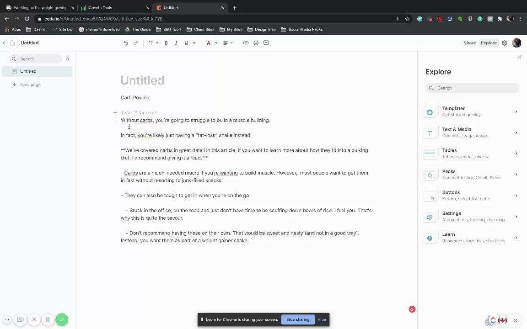This screenshot has height=329, width=527.
Task: Switch to the weight gaining browser tab
Action: click(40, 8)
